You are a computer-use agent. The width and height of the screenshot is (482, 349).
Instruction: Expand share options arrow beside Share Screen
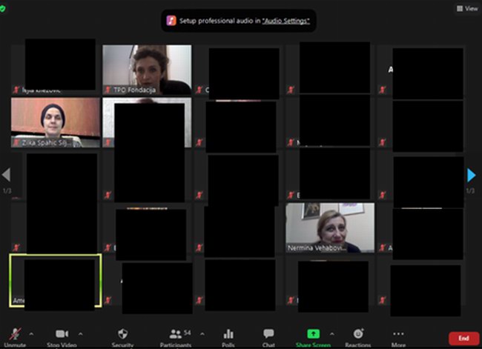click(x=331, y=333)
